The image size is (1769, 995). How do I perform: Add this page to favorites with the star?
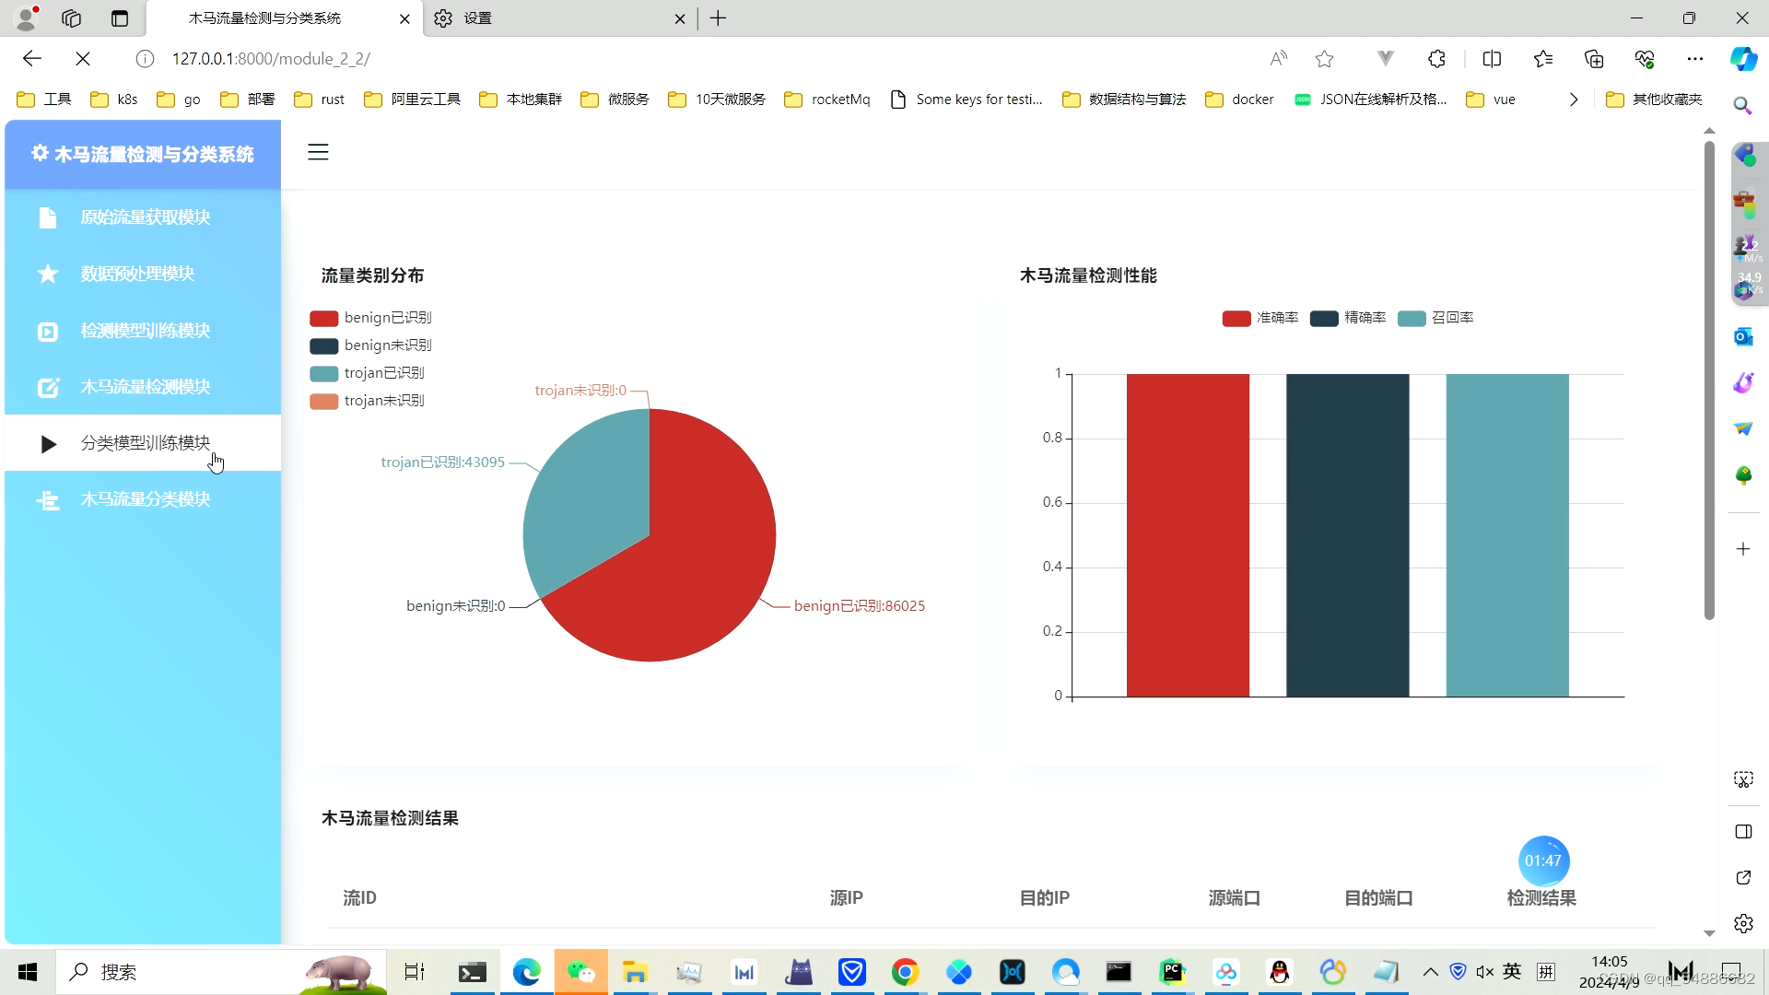click(x=1325, y=59)
